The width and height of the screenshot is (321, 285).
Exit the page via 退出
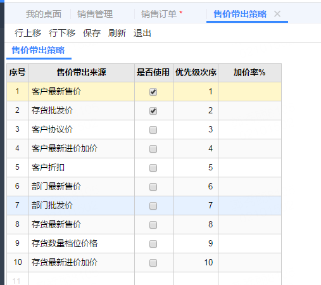[142, 33]
